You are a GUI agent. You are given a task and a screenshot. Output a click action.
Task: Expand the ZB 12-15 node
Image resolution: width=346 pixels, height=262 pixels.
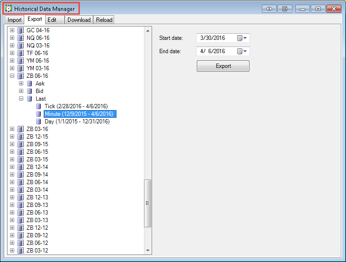(12, 137)
